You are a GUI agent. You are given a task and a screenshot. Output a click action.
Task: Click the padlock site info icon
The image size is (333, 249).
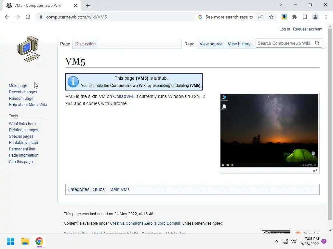point(41,17)
